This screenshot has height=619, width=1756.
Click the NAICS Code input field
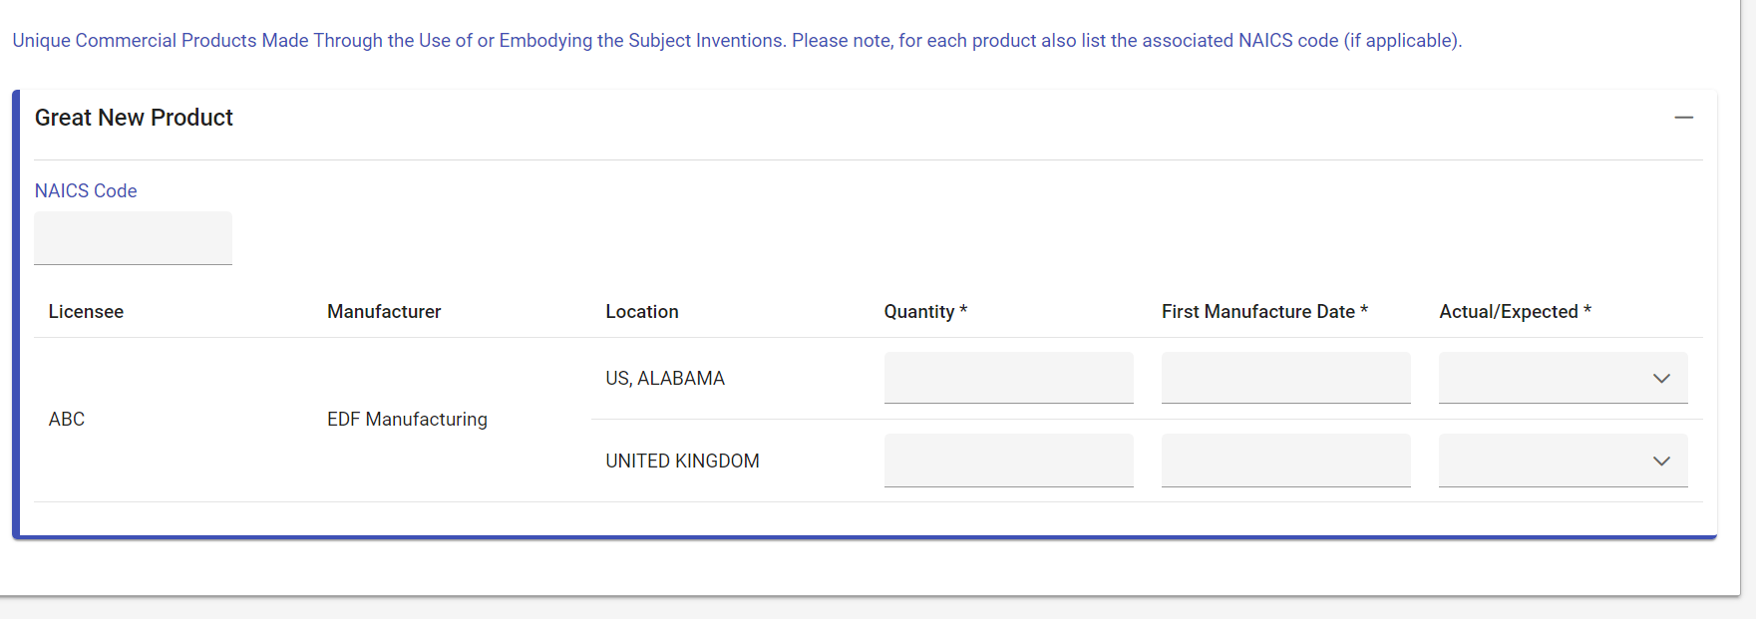click(x=133, y=238)
